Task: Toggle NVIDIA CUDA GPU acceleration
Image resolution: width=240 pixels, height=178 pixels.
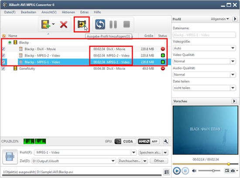Action: pos(125,141)
